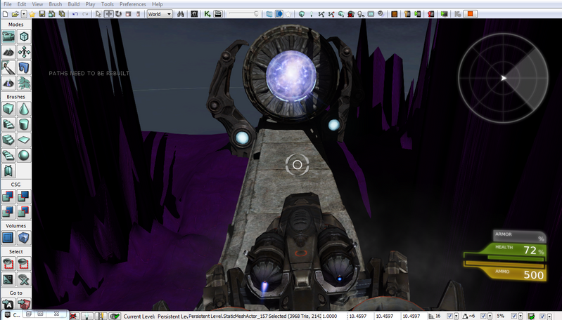Toggle the scale snap 5% checkbox
The width and height of the screenshot is (562, 320).
[513, 316]
